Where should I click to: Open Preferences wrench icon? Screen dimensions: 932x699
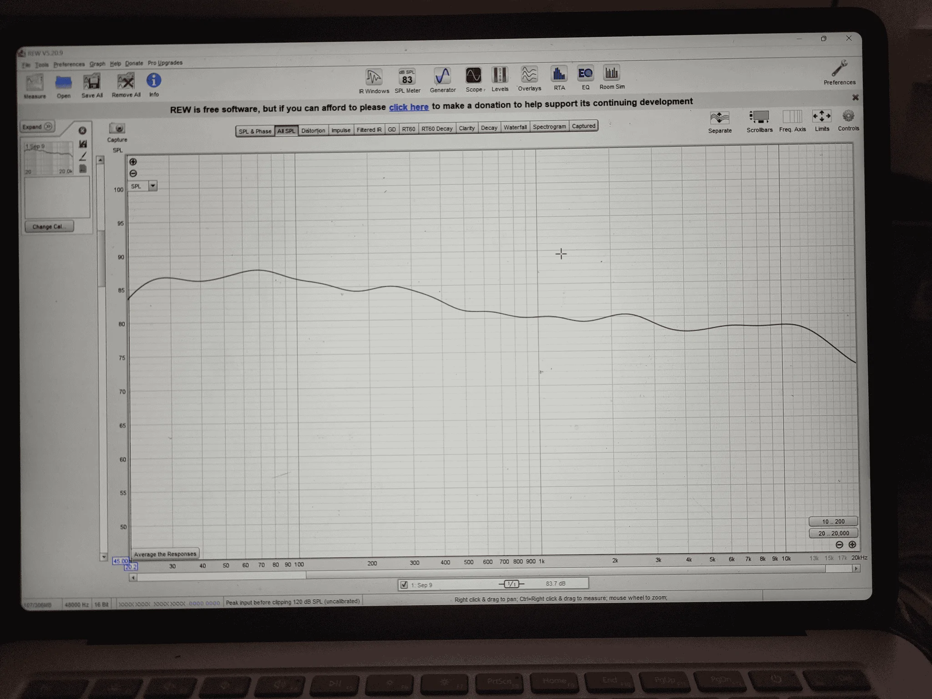point(839,72)
